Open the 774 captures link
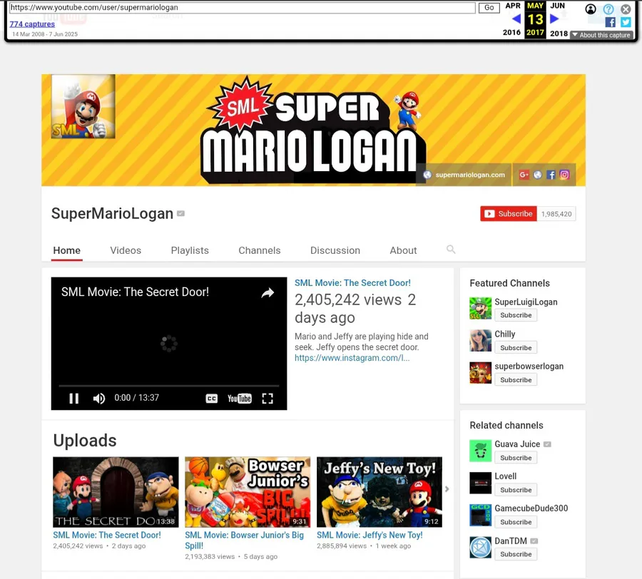642x579 pixels. (x=32, y=24)
